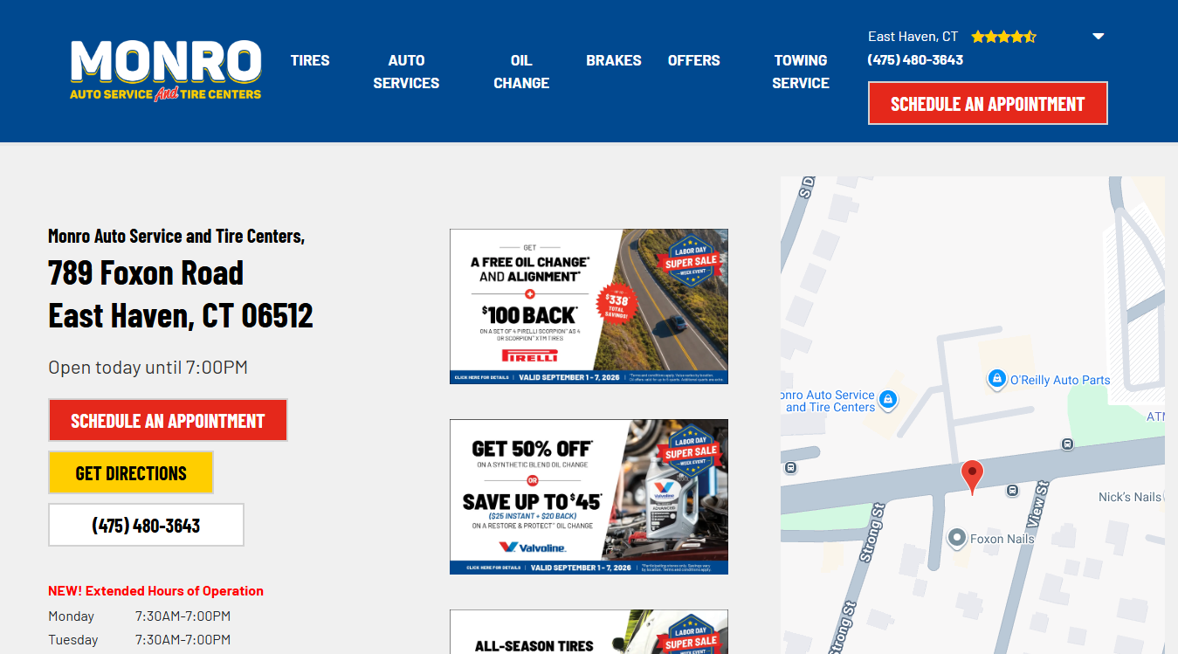1178x654 pixels.
Task: Click the bus stop icon near View St
Action: tap(1012, 490)
